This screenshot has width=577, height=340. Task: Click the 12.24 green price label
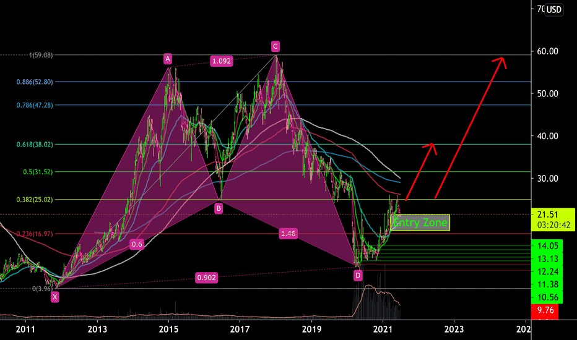coord(547,271)
